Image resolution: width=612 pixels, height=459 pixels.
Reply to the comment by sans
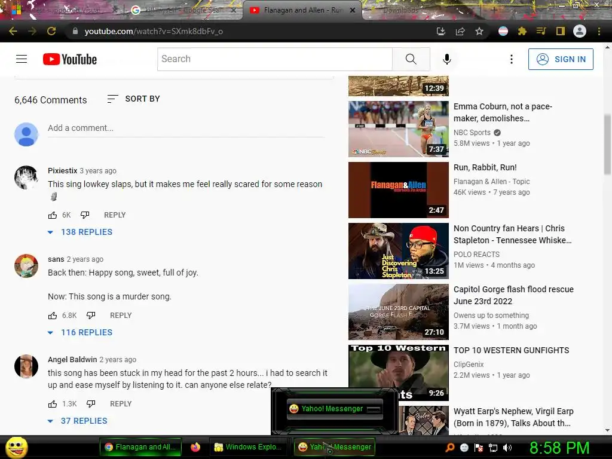coord(121,316)
